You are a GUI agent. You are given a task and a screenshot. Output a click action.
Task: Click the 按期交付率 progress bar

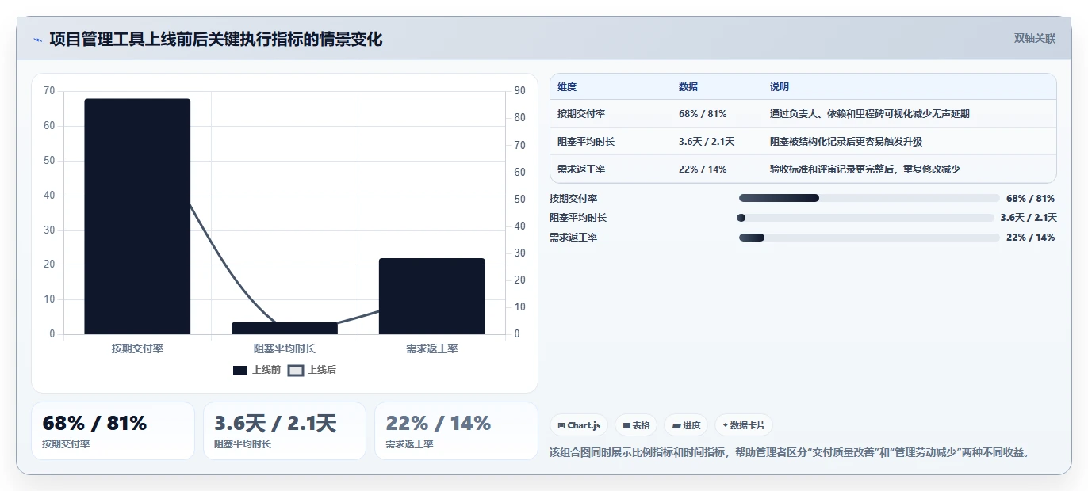coord(869,198)
